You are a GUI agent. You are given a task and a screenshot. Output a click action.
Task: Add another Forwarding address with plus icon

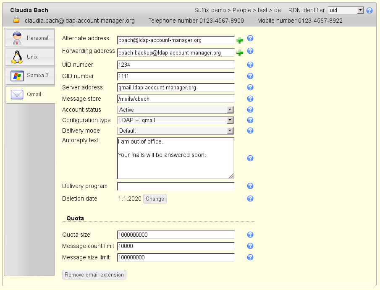(x=239, y=53)
